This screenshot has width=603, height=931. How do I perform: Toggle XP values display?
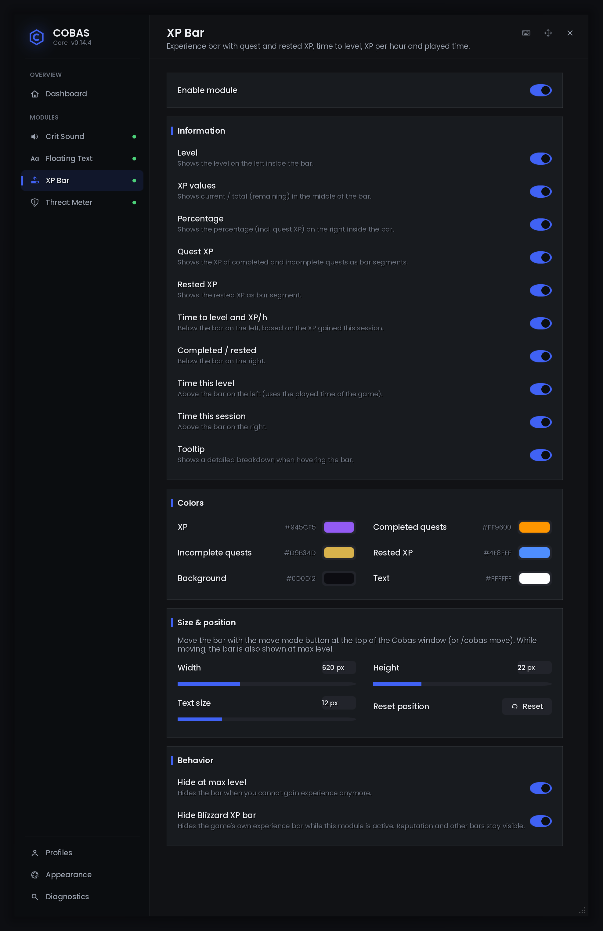[540, 192]
